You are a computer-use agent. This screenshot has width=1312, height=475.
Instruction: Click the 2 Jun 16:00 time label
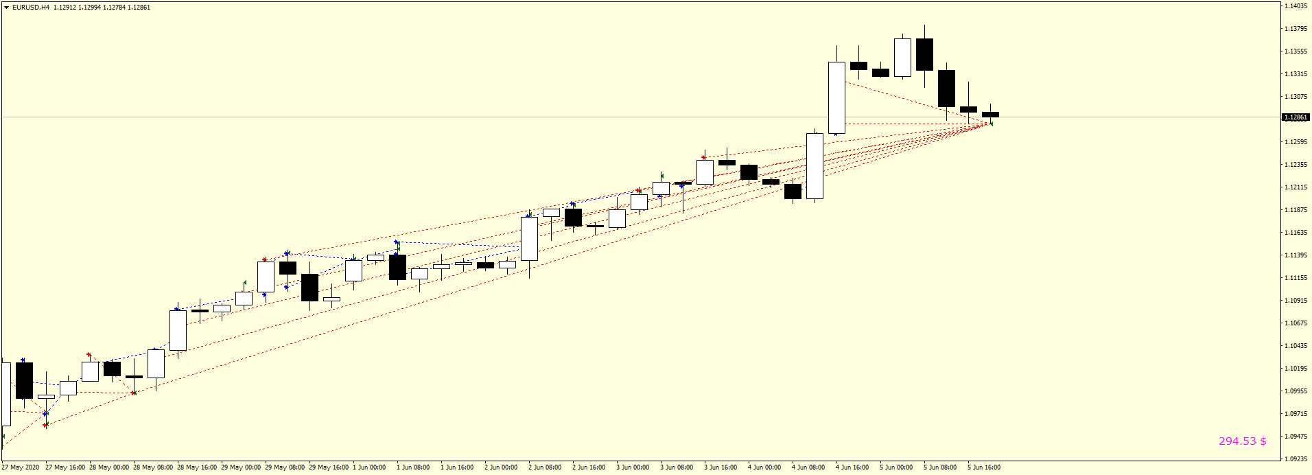(x=589, y=467)
